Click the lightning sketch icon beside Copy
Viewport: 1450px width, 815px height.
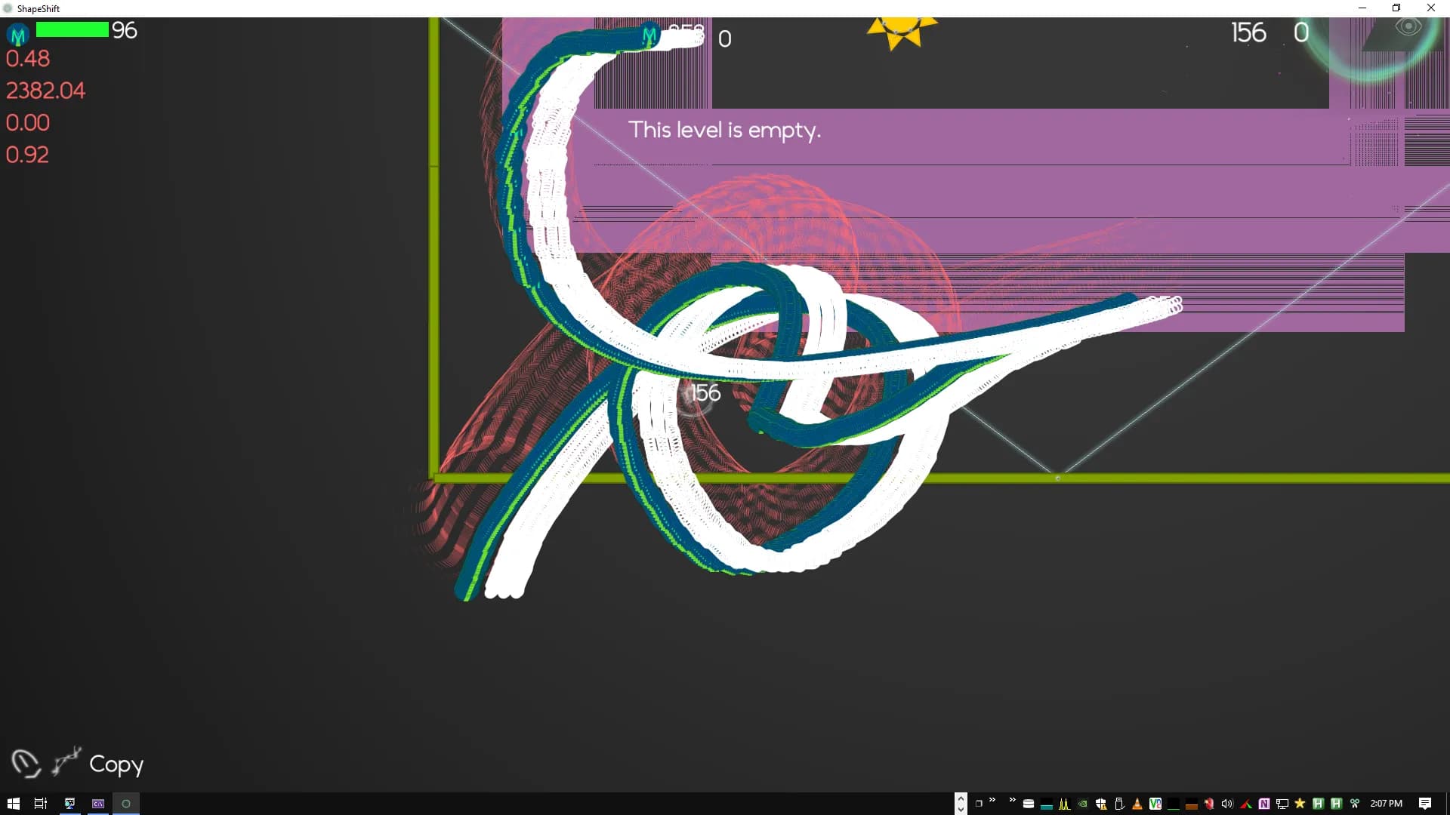(64, 762)
